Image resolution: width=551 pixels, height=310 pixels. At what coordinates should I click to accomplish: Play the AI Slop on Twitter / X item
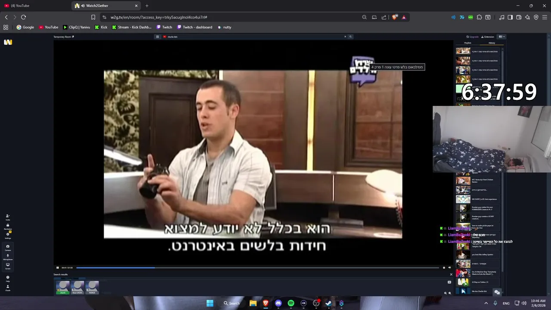478,282
